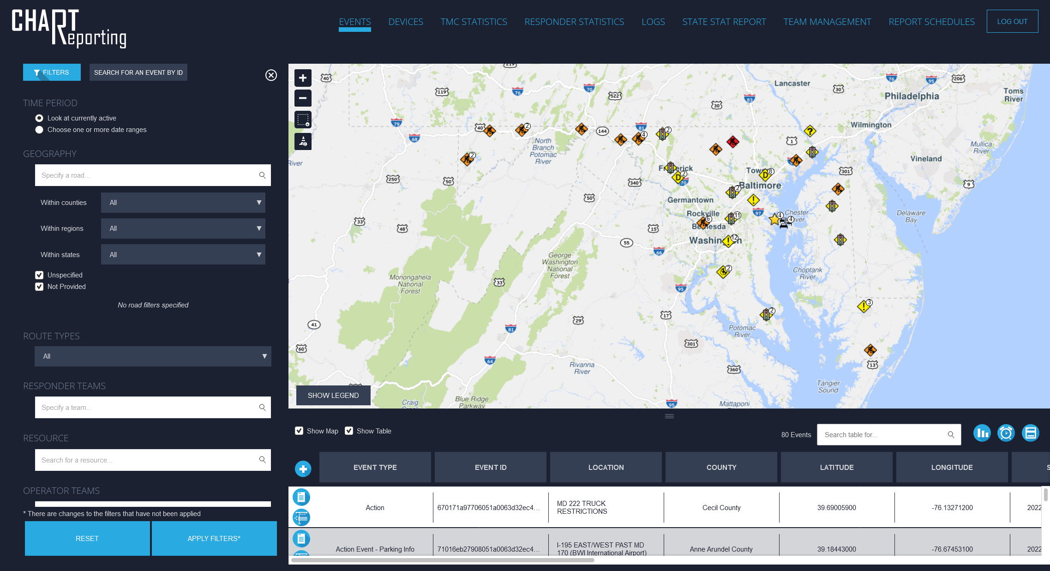Click SHOW LEGEND on the map

click(x=333, y=395)
